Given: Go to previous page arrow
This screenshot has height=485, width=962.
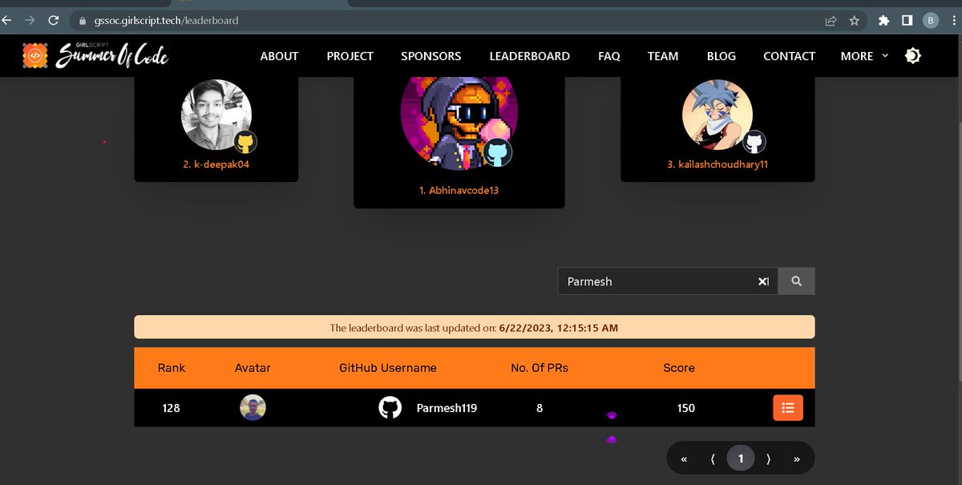Looking at the screenshot, I should [x=712, y=459].
